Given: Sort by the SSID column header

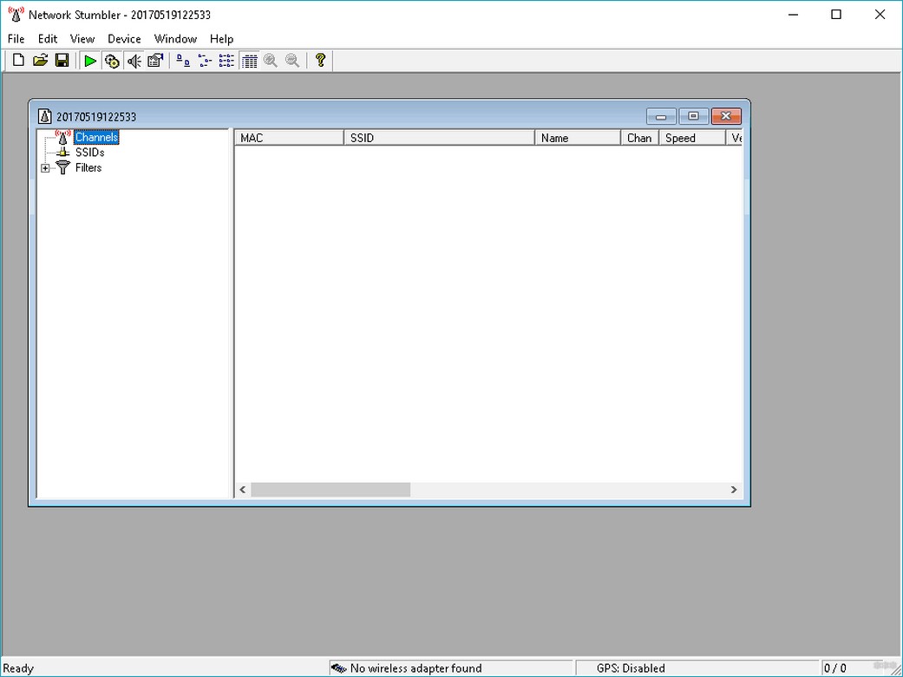Looking at the screenshot, I should (x=440, y=138).
